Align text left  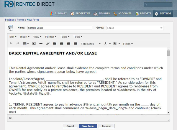[x=55, y=44]
